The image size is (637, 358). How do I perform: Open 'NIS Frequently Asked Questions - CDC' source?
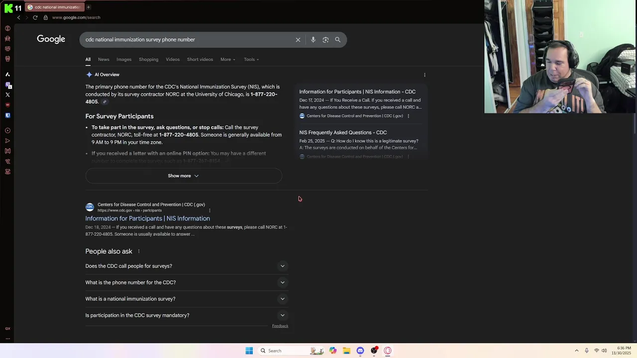[x=343, y=133]
